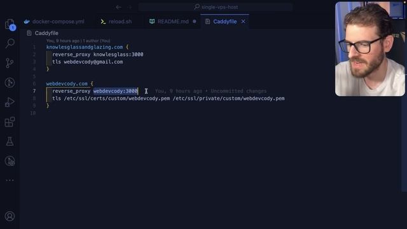
Task: Go back with the left arrow
Action: coord(118,7)
